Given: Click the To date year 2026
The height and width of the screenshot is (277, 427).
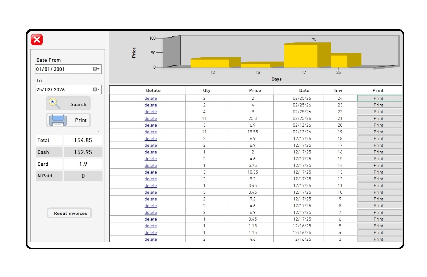Looking at the screenshot, I should 59,90.
